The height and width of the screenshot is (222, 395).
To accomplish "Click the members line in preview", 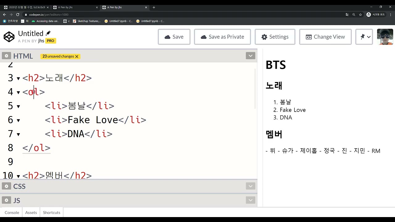I will pyautogui.click(x=323, y=151).
